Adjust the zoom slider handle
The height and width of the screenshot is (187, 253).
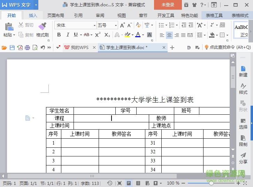point(211,183)
